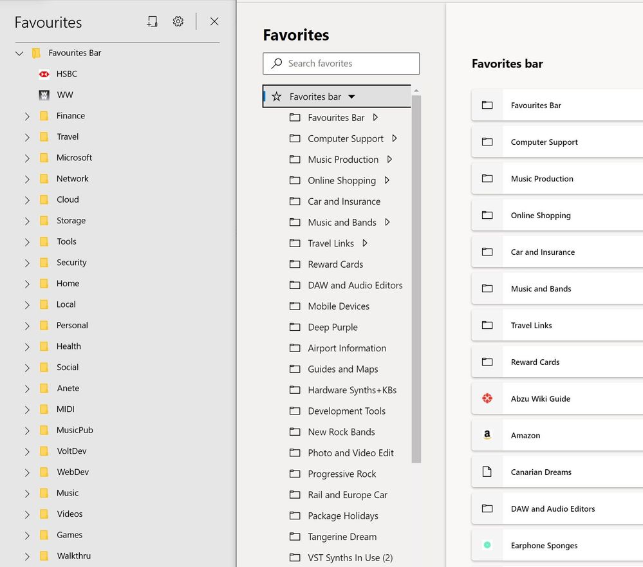Expand the Security folder chevron

tap(27, 263)
